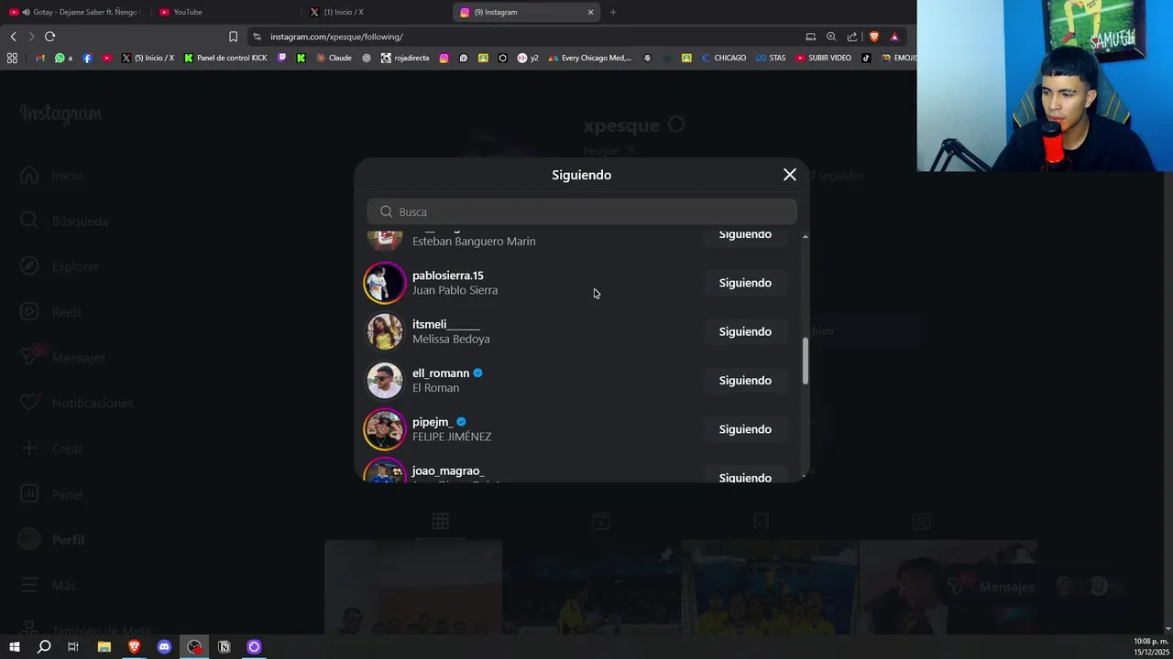Screen dimensions: 1173x659
Task: Close the Instagram browser tab
Action: coord(590,12)
